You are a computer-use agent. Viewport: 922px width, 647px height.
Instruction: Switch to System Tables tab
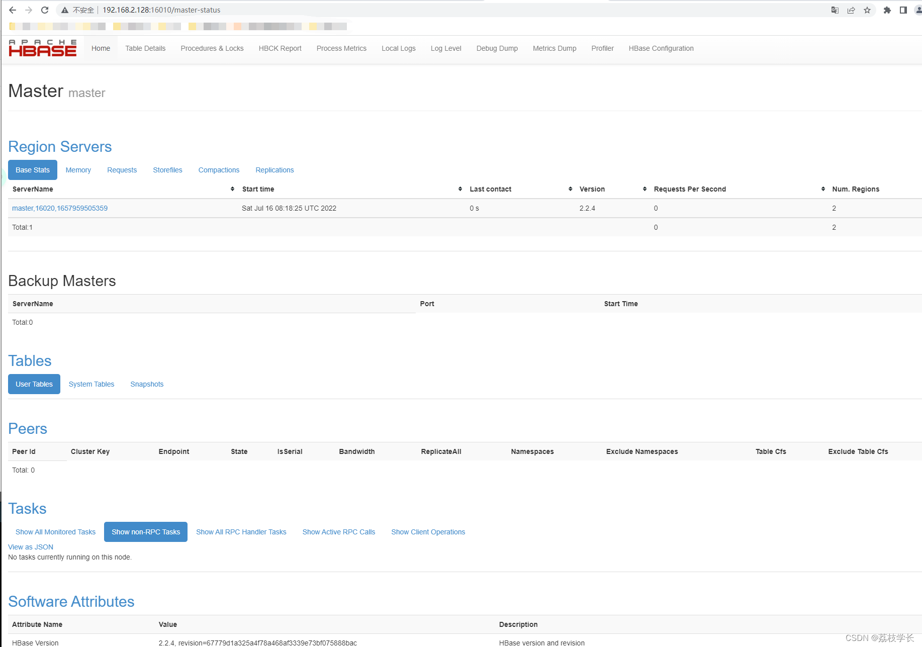pyautogui.click(x=91, y=384)
